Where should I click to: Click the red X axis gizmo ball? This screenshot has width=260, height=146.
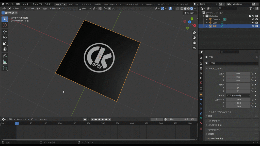(x=194, y=25)
